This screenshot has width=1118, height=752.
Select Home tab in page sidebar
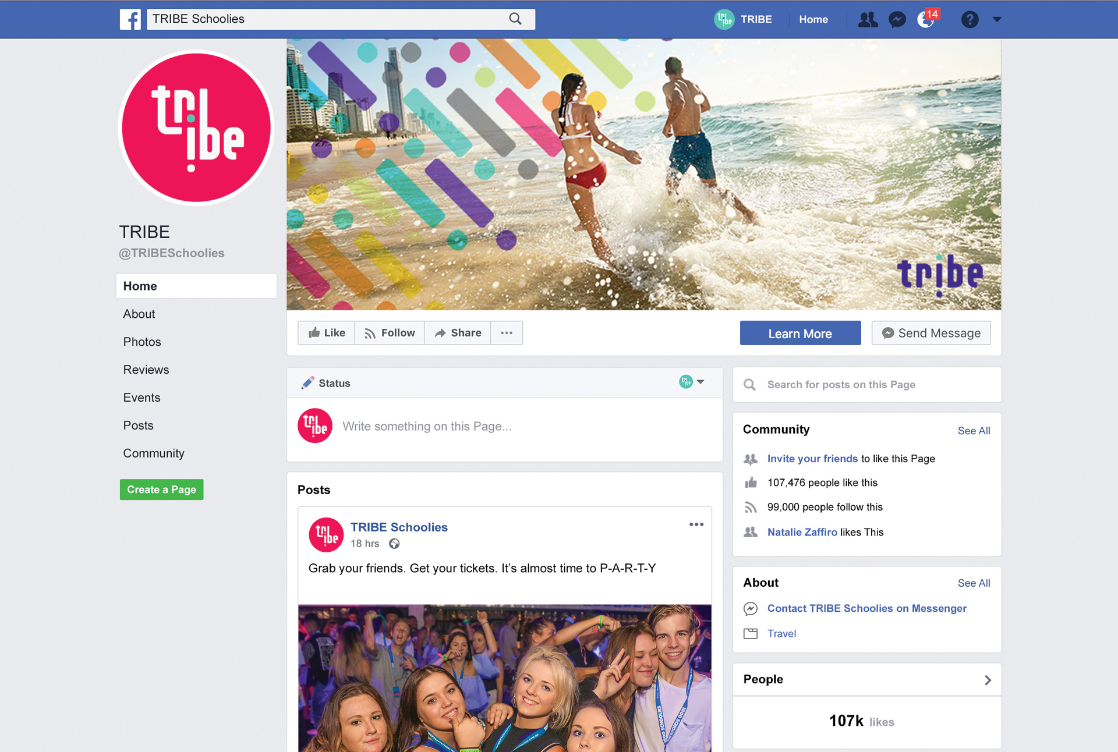[x=196, y=286]
